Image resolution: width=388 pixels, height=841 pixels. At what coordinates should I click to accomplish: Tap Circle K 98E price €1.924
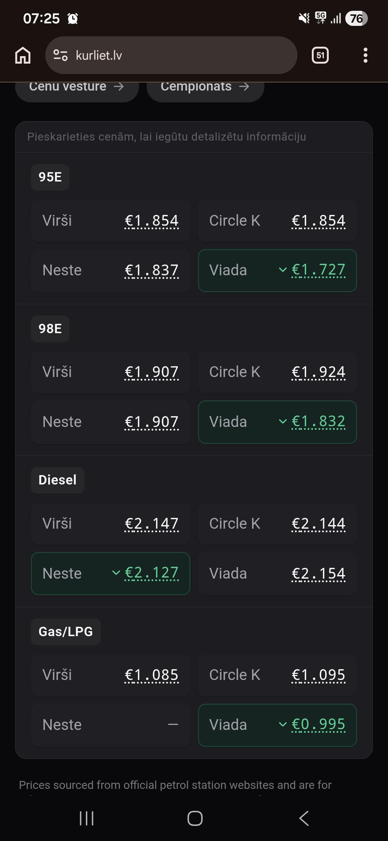[318, 372]
